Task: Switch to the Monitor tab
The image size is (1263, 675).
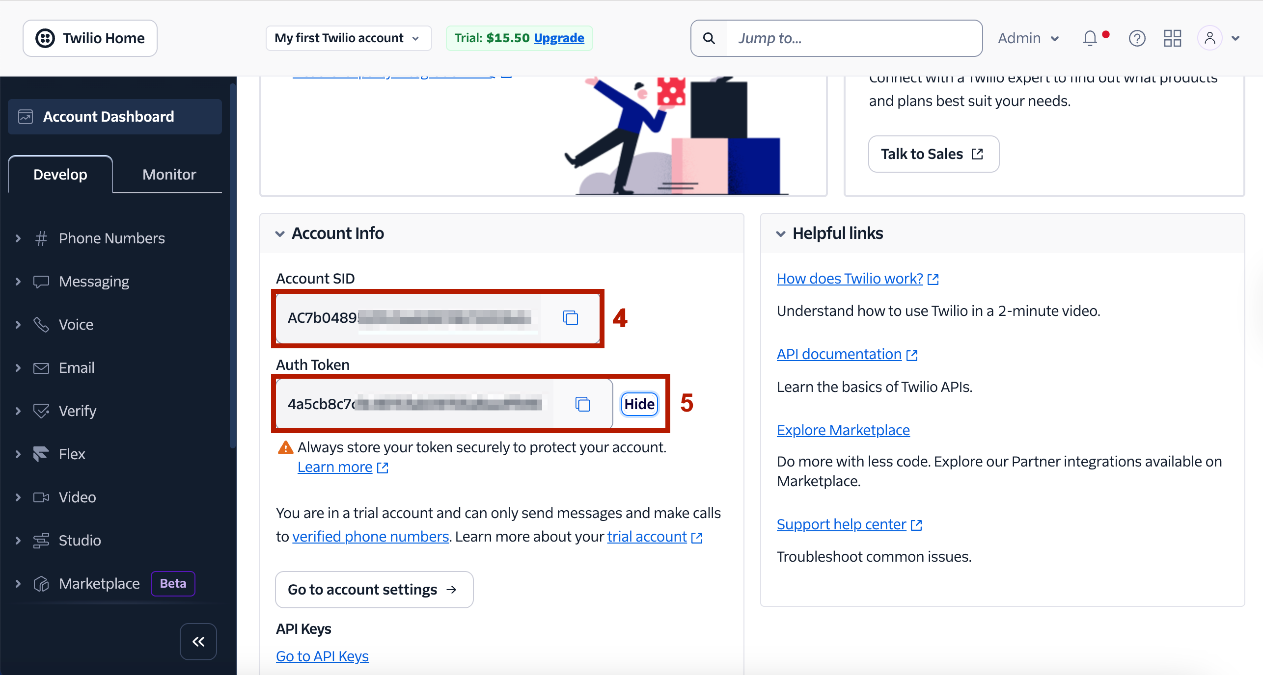Action: tap(169, 175)
